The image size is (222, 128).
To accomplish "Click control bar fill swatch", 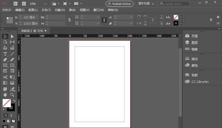I will (176, 17).
